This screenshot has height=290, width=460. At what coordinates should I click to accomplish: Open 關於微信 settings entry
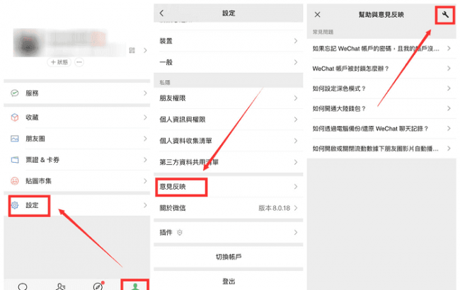coord(229,208)
